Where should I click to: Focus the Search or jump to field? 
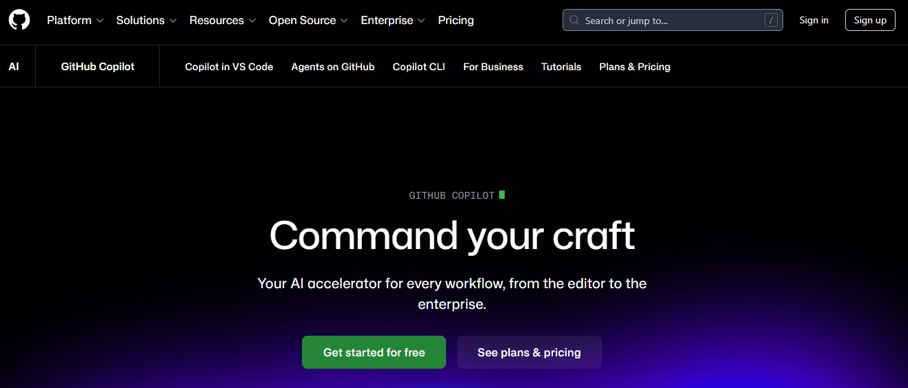coord(669,21)
